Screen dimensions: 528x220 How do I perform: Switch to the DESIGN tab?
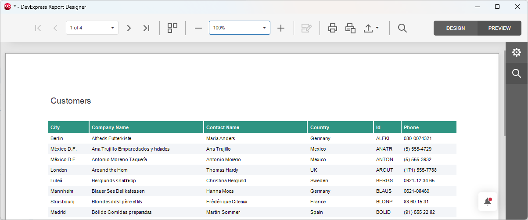click(x=456, y=28)
